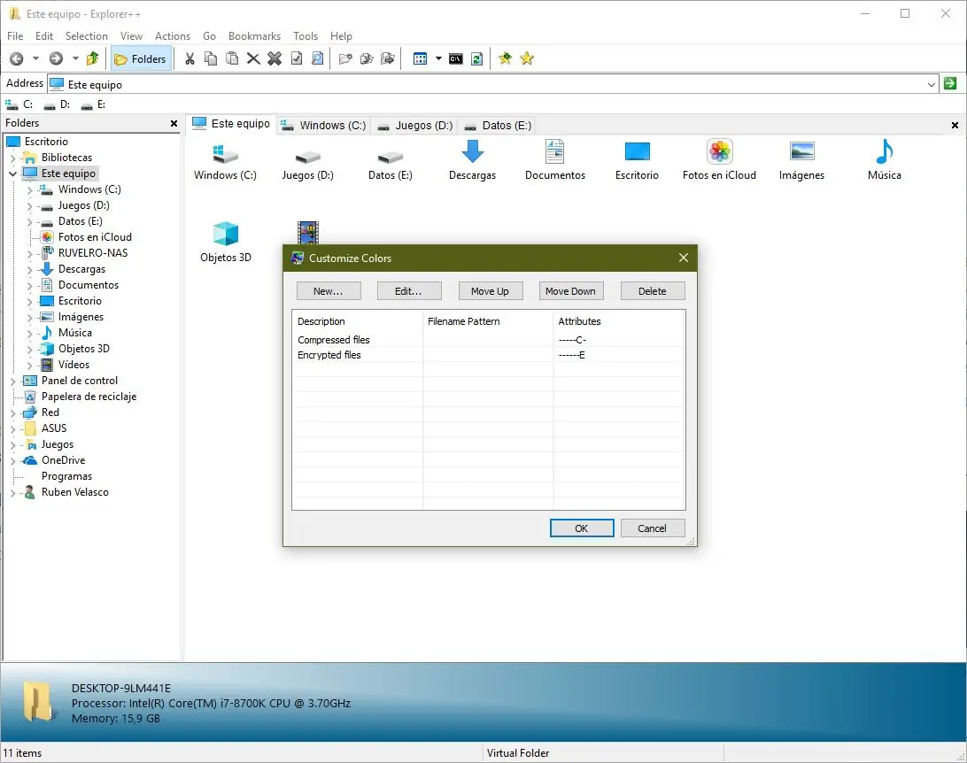Click the Views grid icon

click(x=420, y=58)
